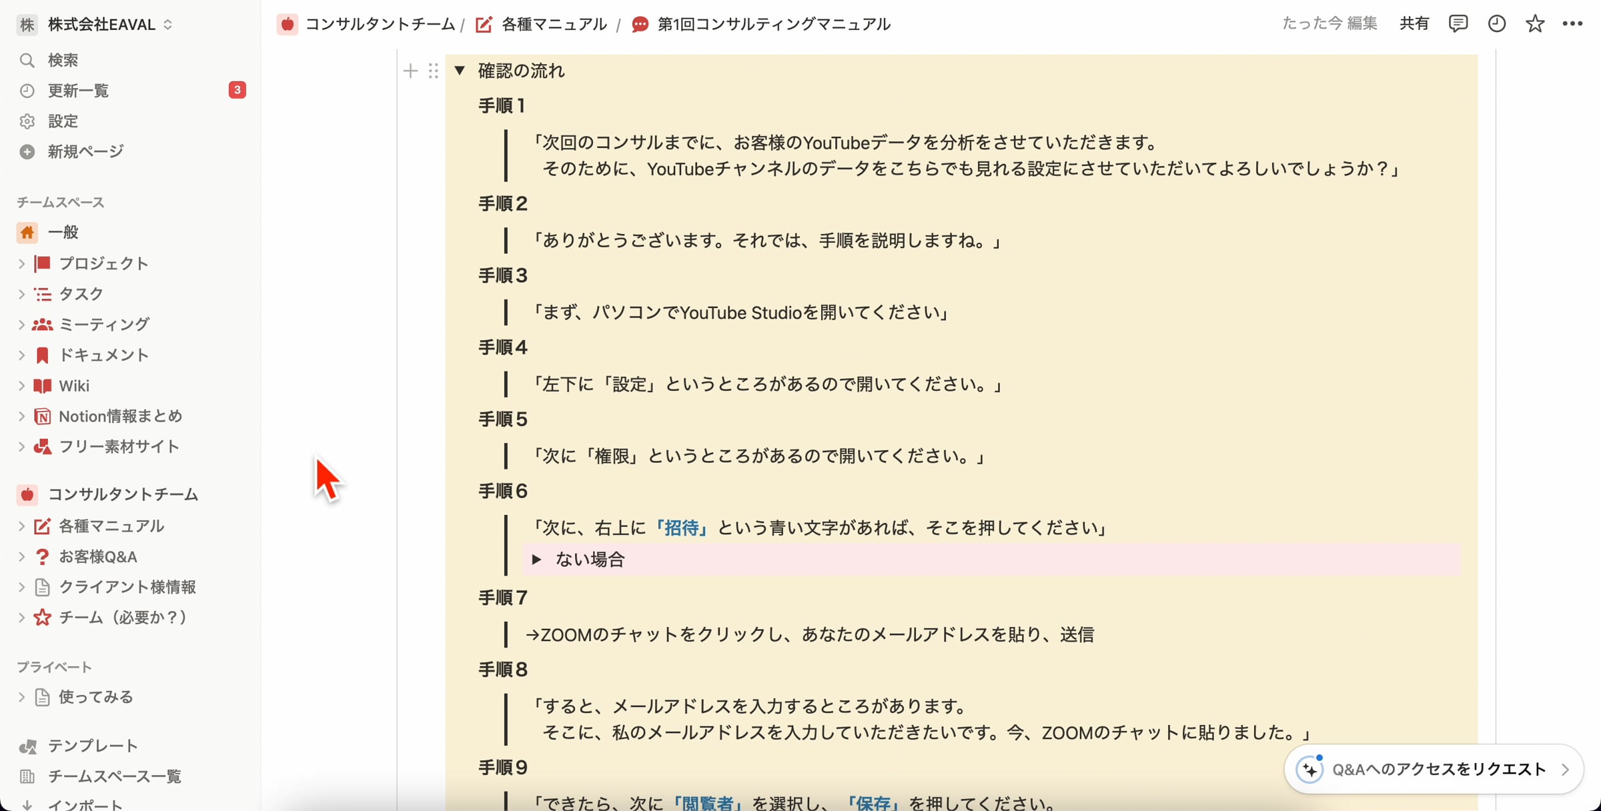Expand the ミーティング tree item
The image size is (1601, 811).
21,325
